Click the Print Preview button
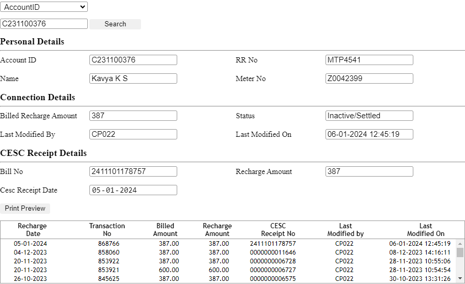Image resolution: width=465 pixels, height=284 pixels. [25, 209]
